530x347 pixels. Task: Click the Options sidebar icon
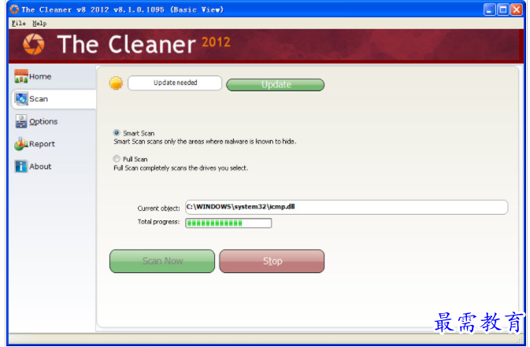pyautogui.click(x=21, y=121)
